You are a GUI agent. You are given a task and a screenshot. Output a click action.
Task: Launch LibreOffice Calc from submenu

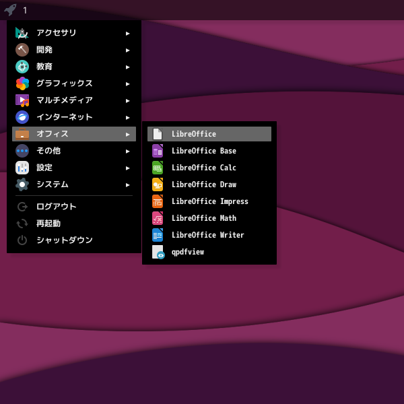[x=209, y=168]
